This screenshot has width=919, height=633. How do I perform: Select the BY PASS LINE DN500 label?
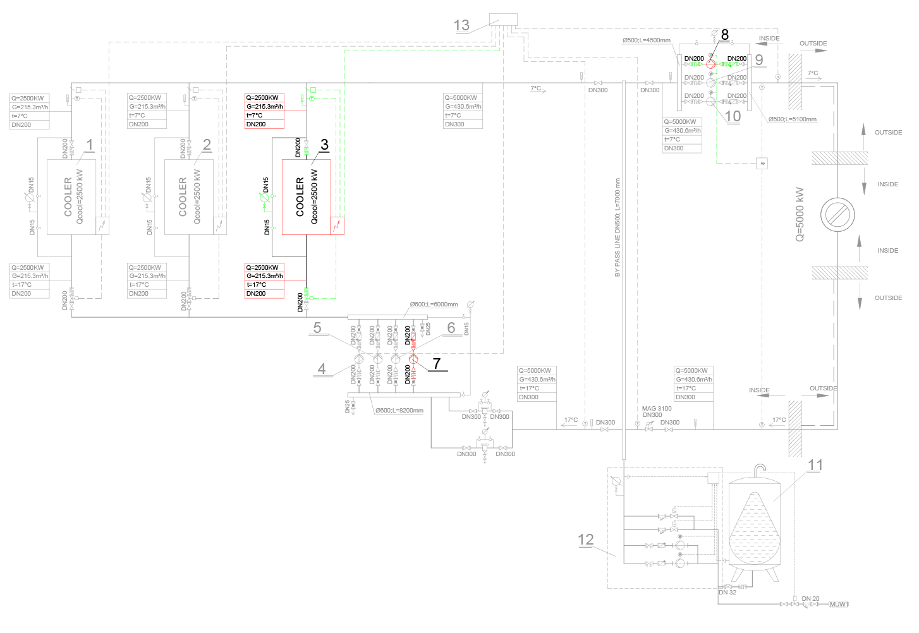click(618, 227)
